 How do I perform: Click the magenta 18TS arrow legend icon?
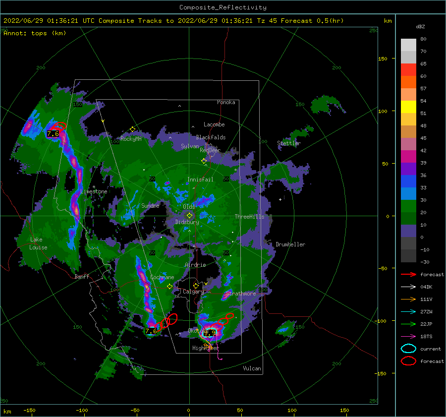pyautogui.click(x=408, y=337)
